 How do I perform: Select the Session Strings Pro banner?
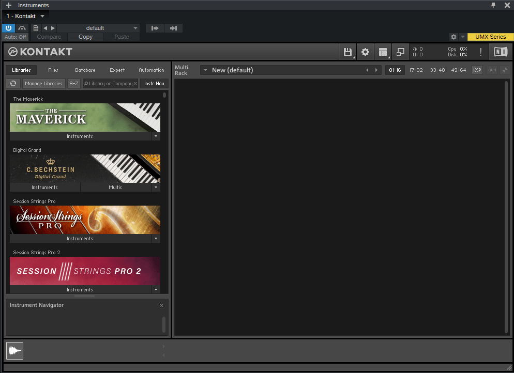(85, 220)
